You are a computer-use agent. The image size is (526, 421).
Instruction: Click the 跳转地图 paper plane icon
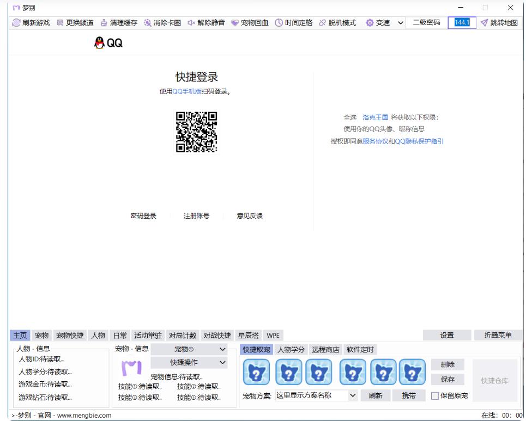[x=484, y=23]
